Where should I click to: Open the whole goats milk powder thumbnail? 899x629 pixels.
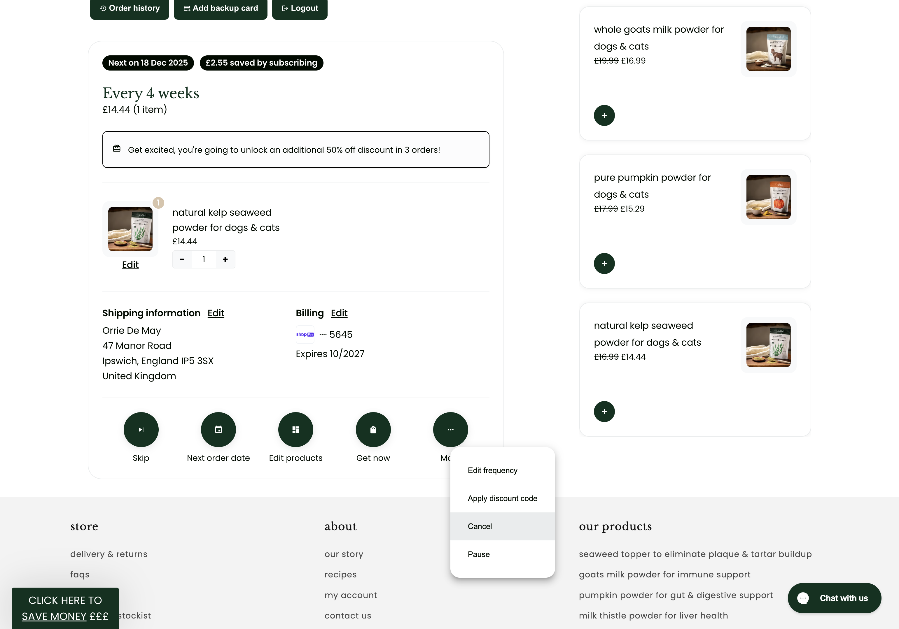[768, 49]
